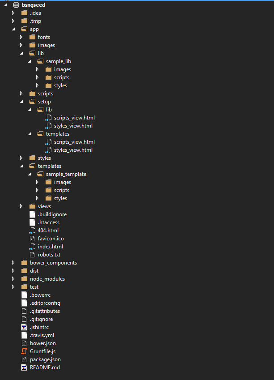Click the icon next to .jshintrc

click(x=24, y=327)
